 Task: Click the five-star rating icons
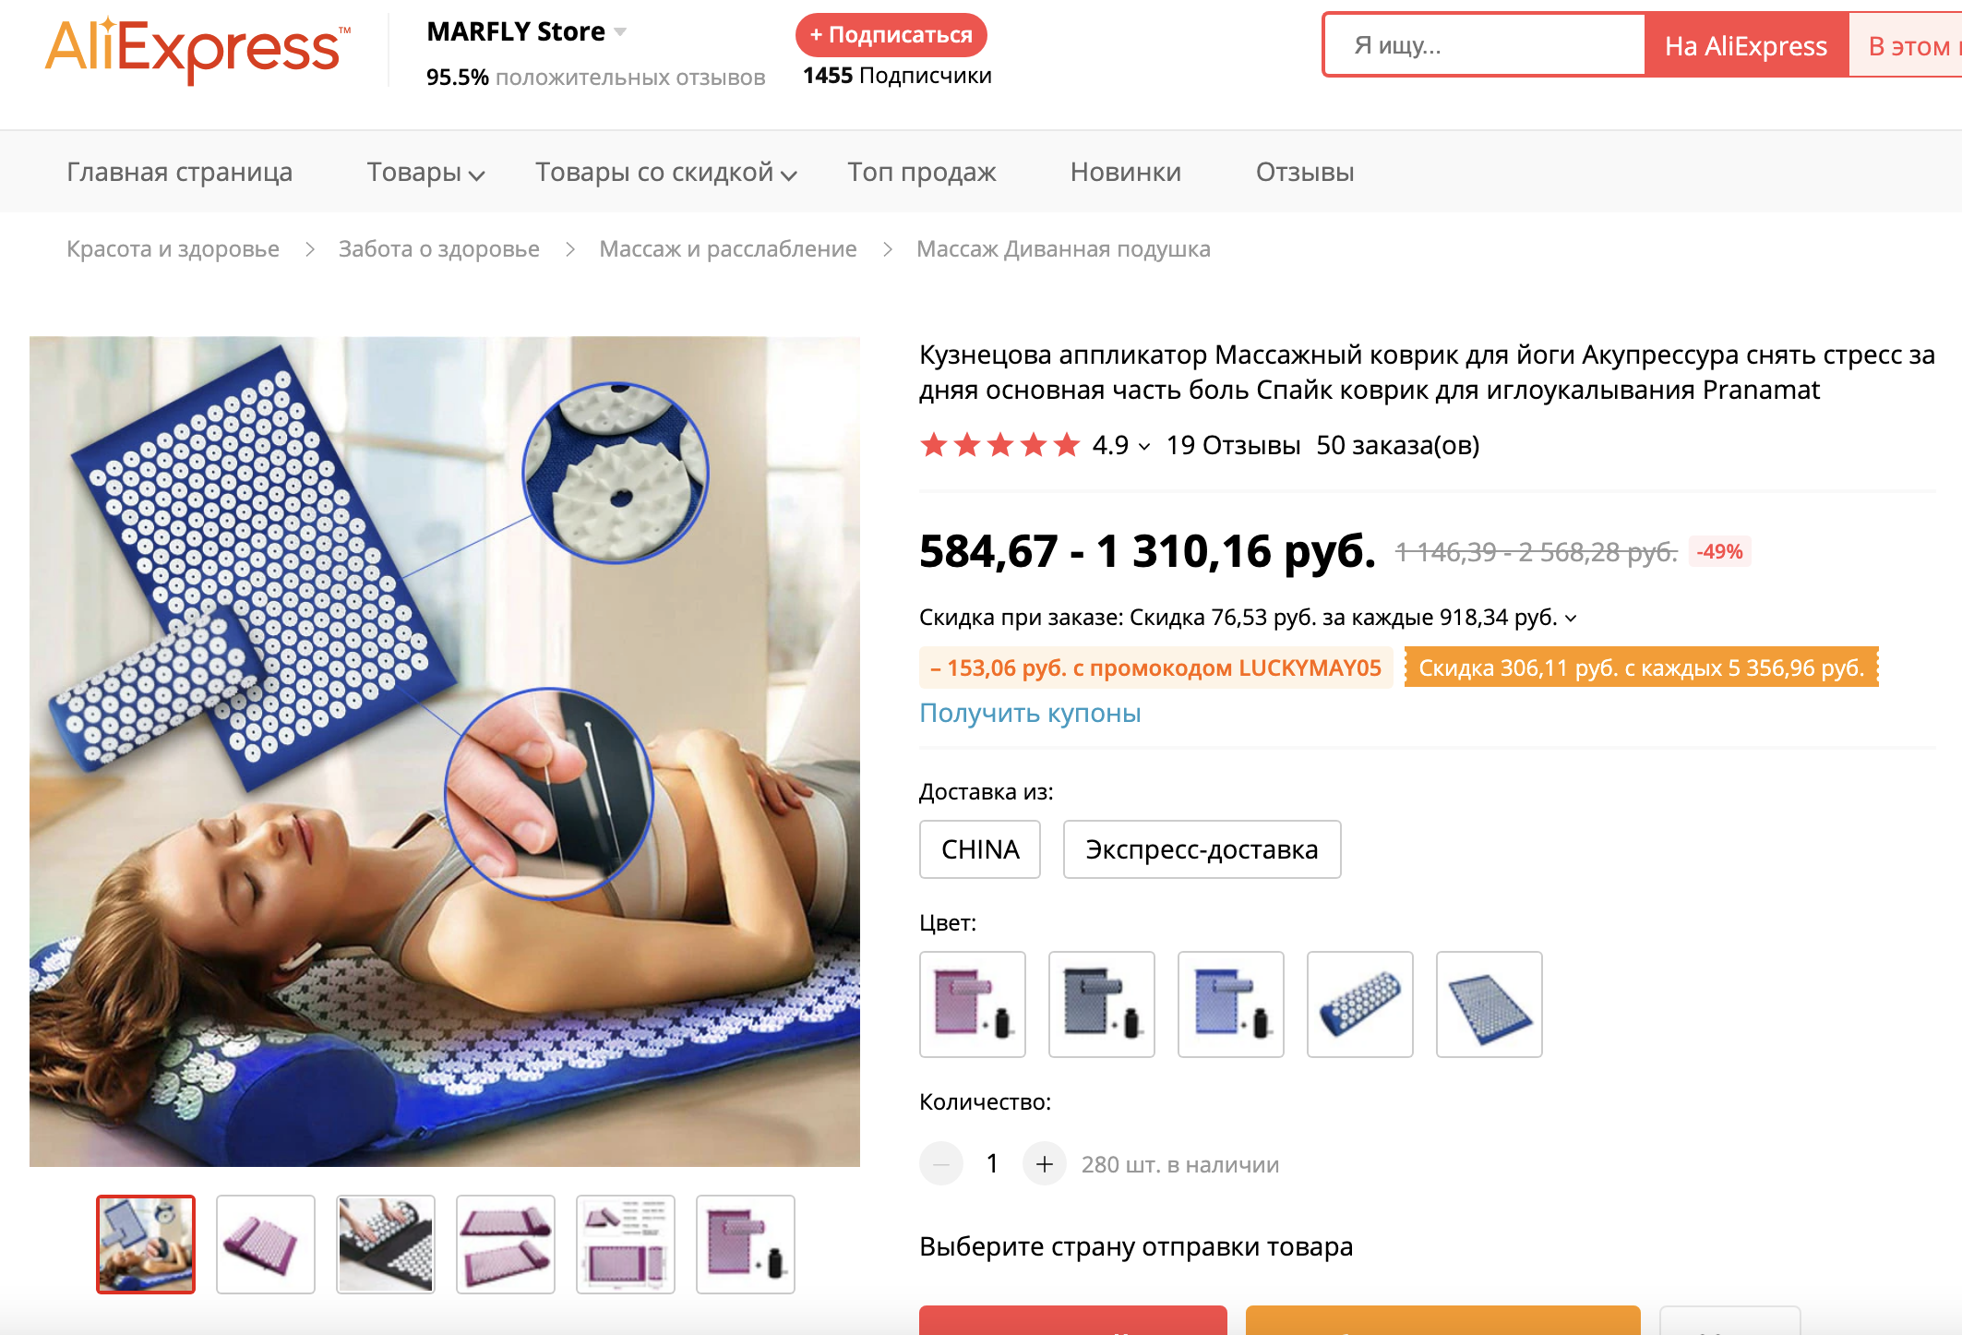tap(999, 445)
